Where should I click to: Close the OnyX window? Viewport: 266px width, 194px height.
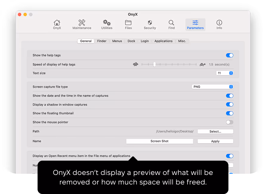tap(19, 15)
